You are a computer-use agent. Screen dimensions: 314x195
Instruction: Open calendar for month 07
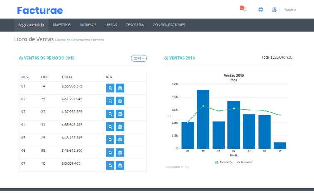(120, 166)
